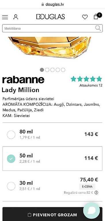Click the search magnifying glass icon

[x=98, y=28]
